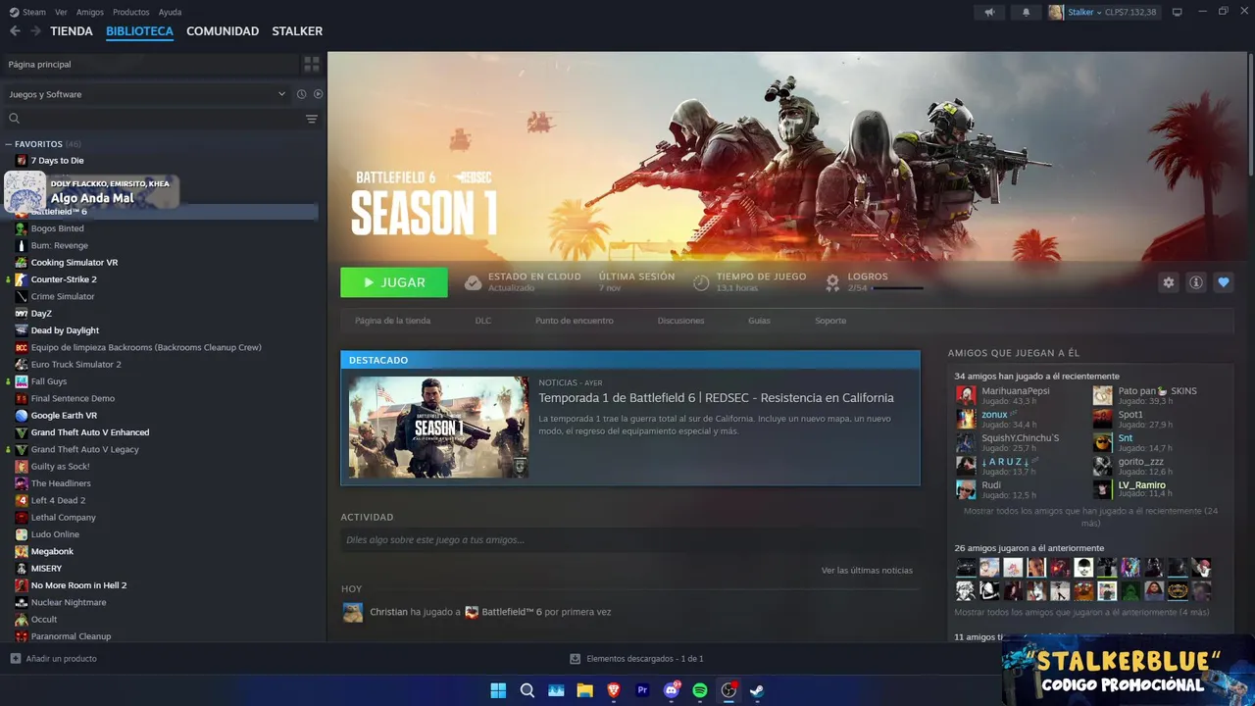1255x706 pixels.
Task: Toggle the favorite heart icon
Action: [1223, 282]
